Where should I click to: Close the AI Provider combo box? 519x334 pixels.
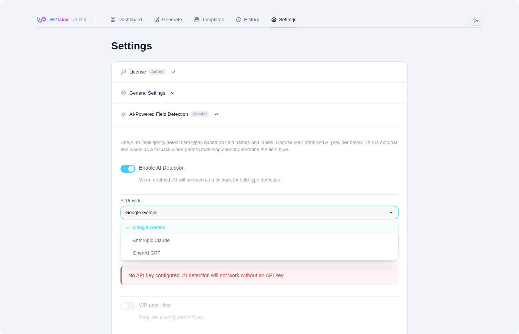391,213
